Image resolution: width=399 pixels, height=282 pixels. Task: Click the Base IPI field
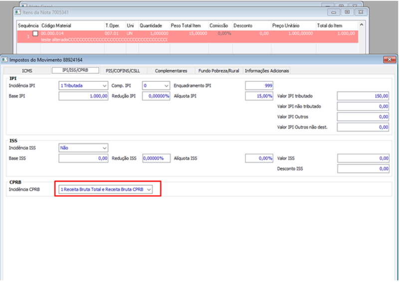pos(83,96)
